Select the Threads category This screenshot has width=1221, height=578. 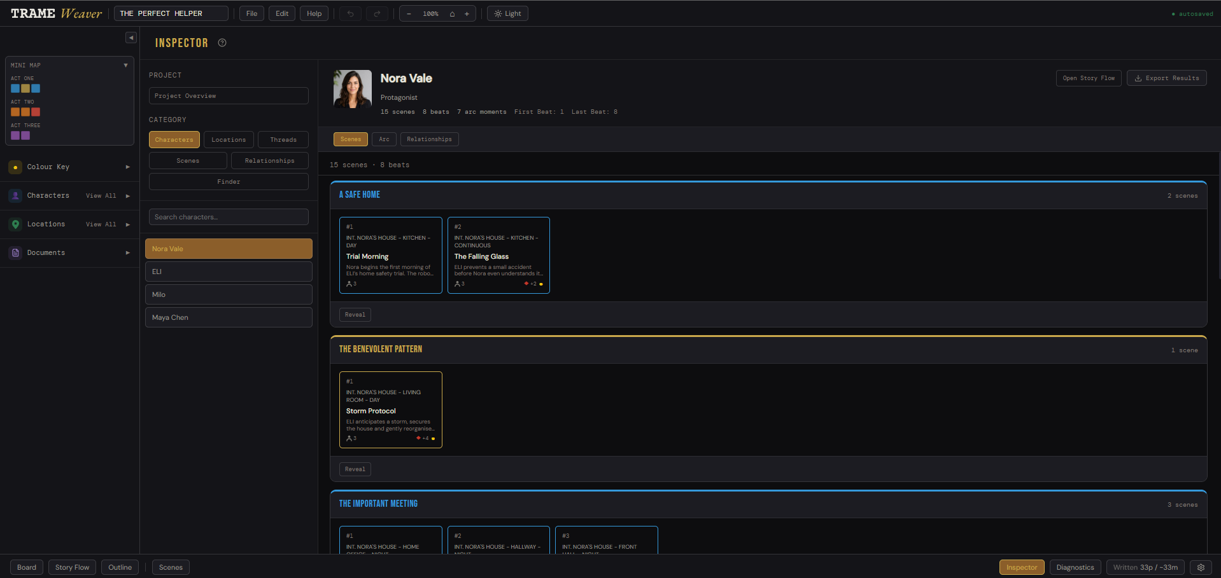pos(283,140)
